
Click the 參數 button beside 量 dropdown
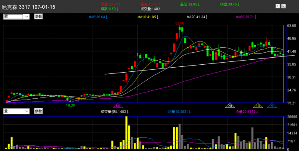[38, 111]
